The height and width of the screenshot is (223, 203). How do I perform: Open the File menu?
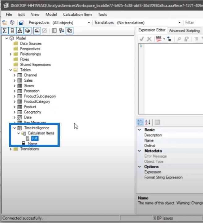point(9,15)
